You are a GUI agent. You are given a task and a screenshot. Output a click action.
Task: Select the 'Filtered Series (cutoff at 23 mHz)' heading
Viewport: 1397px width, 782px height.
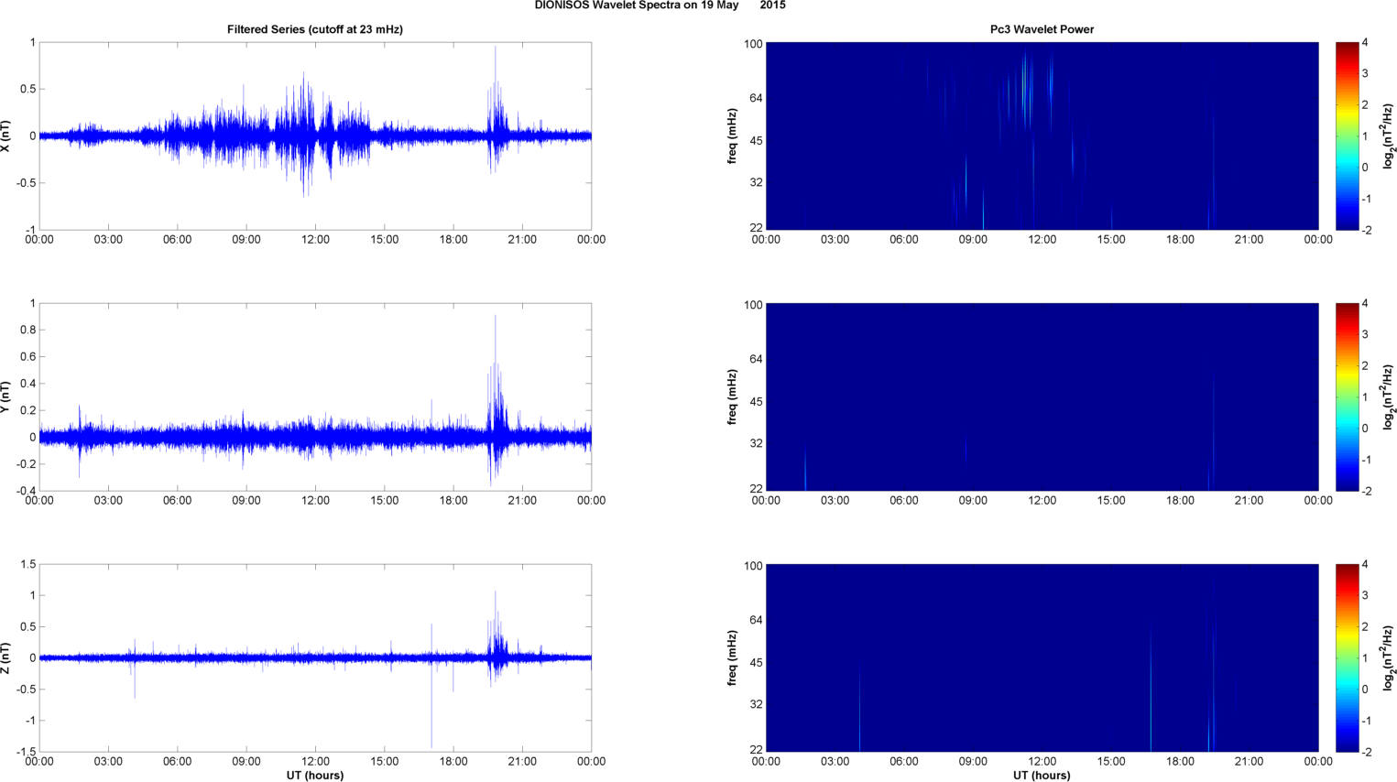pyautogui.click(x=315, y=29)
